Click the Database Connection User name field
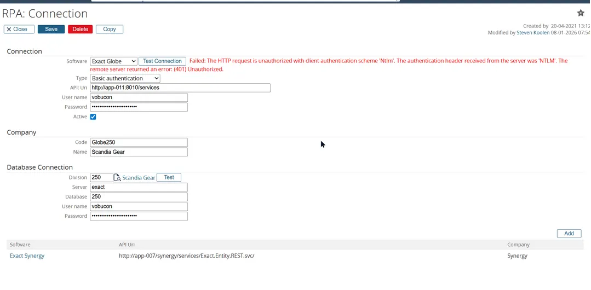This screenshot has width=591, height=290. [x=139, y=206]
